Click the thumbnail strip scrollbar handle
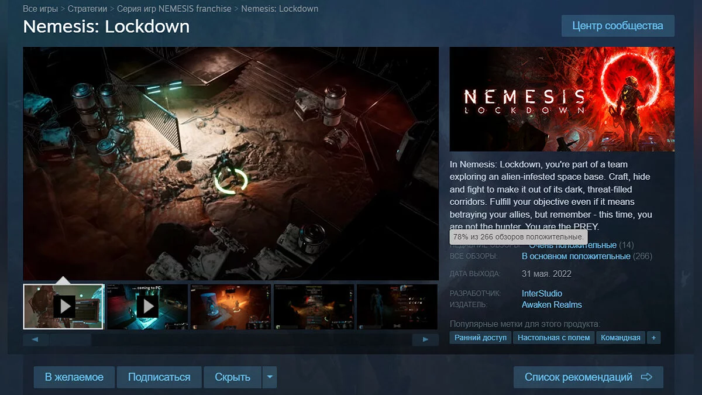This screenshot has width=702, height=395. 70,339
